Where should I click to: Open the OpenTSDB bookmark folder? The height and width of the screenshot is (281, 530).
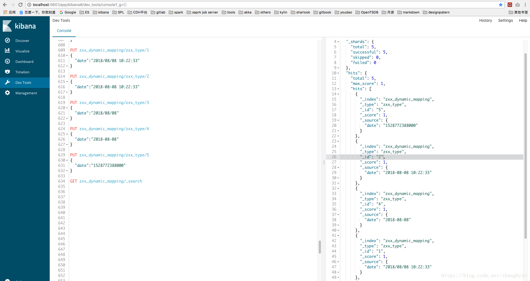point(367,12)
